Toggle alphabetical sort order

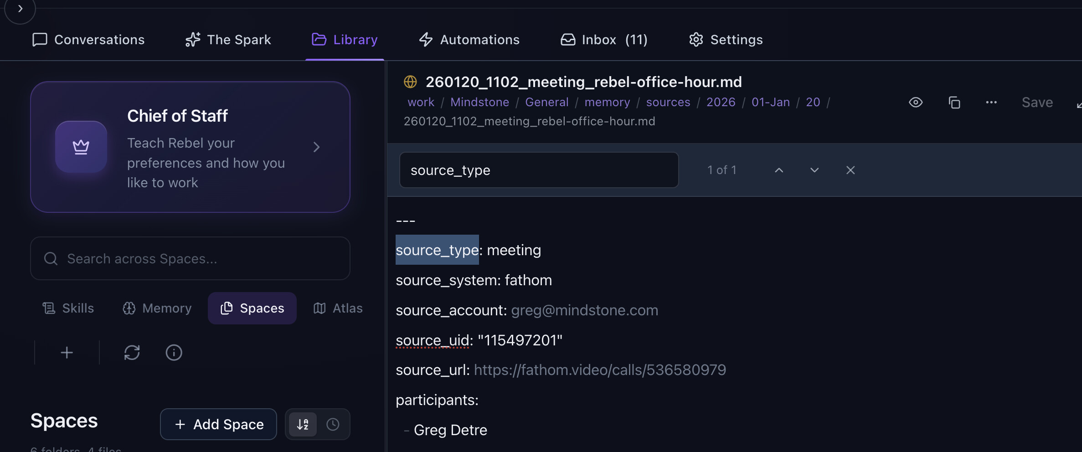click(303, 424)
